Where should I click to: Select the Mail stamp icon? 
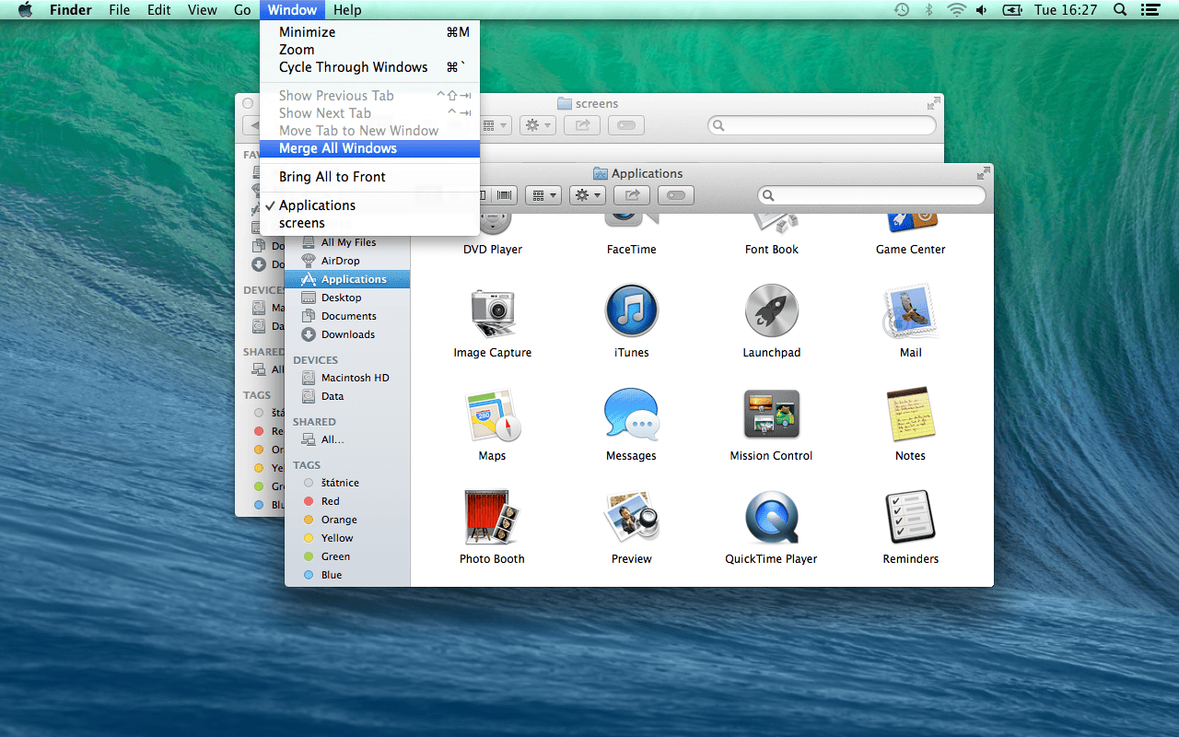pos(911,310)
